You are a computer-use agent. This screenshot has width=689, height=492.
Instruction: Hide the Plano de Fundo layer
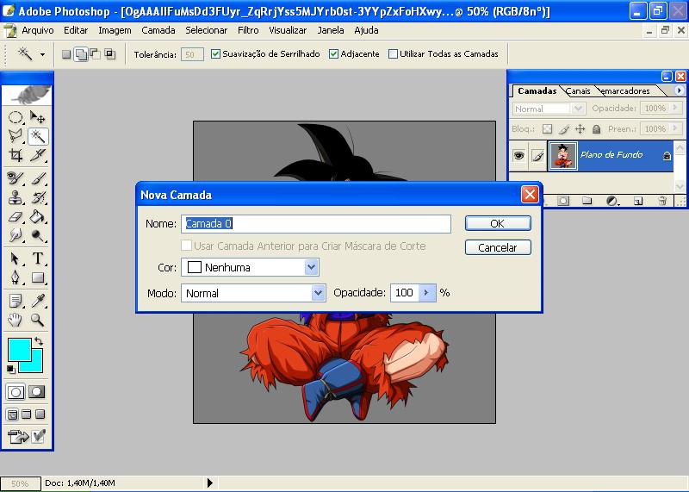click(519, 155)
